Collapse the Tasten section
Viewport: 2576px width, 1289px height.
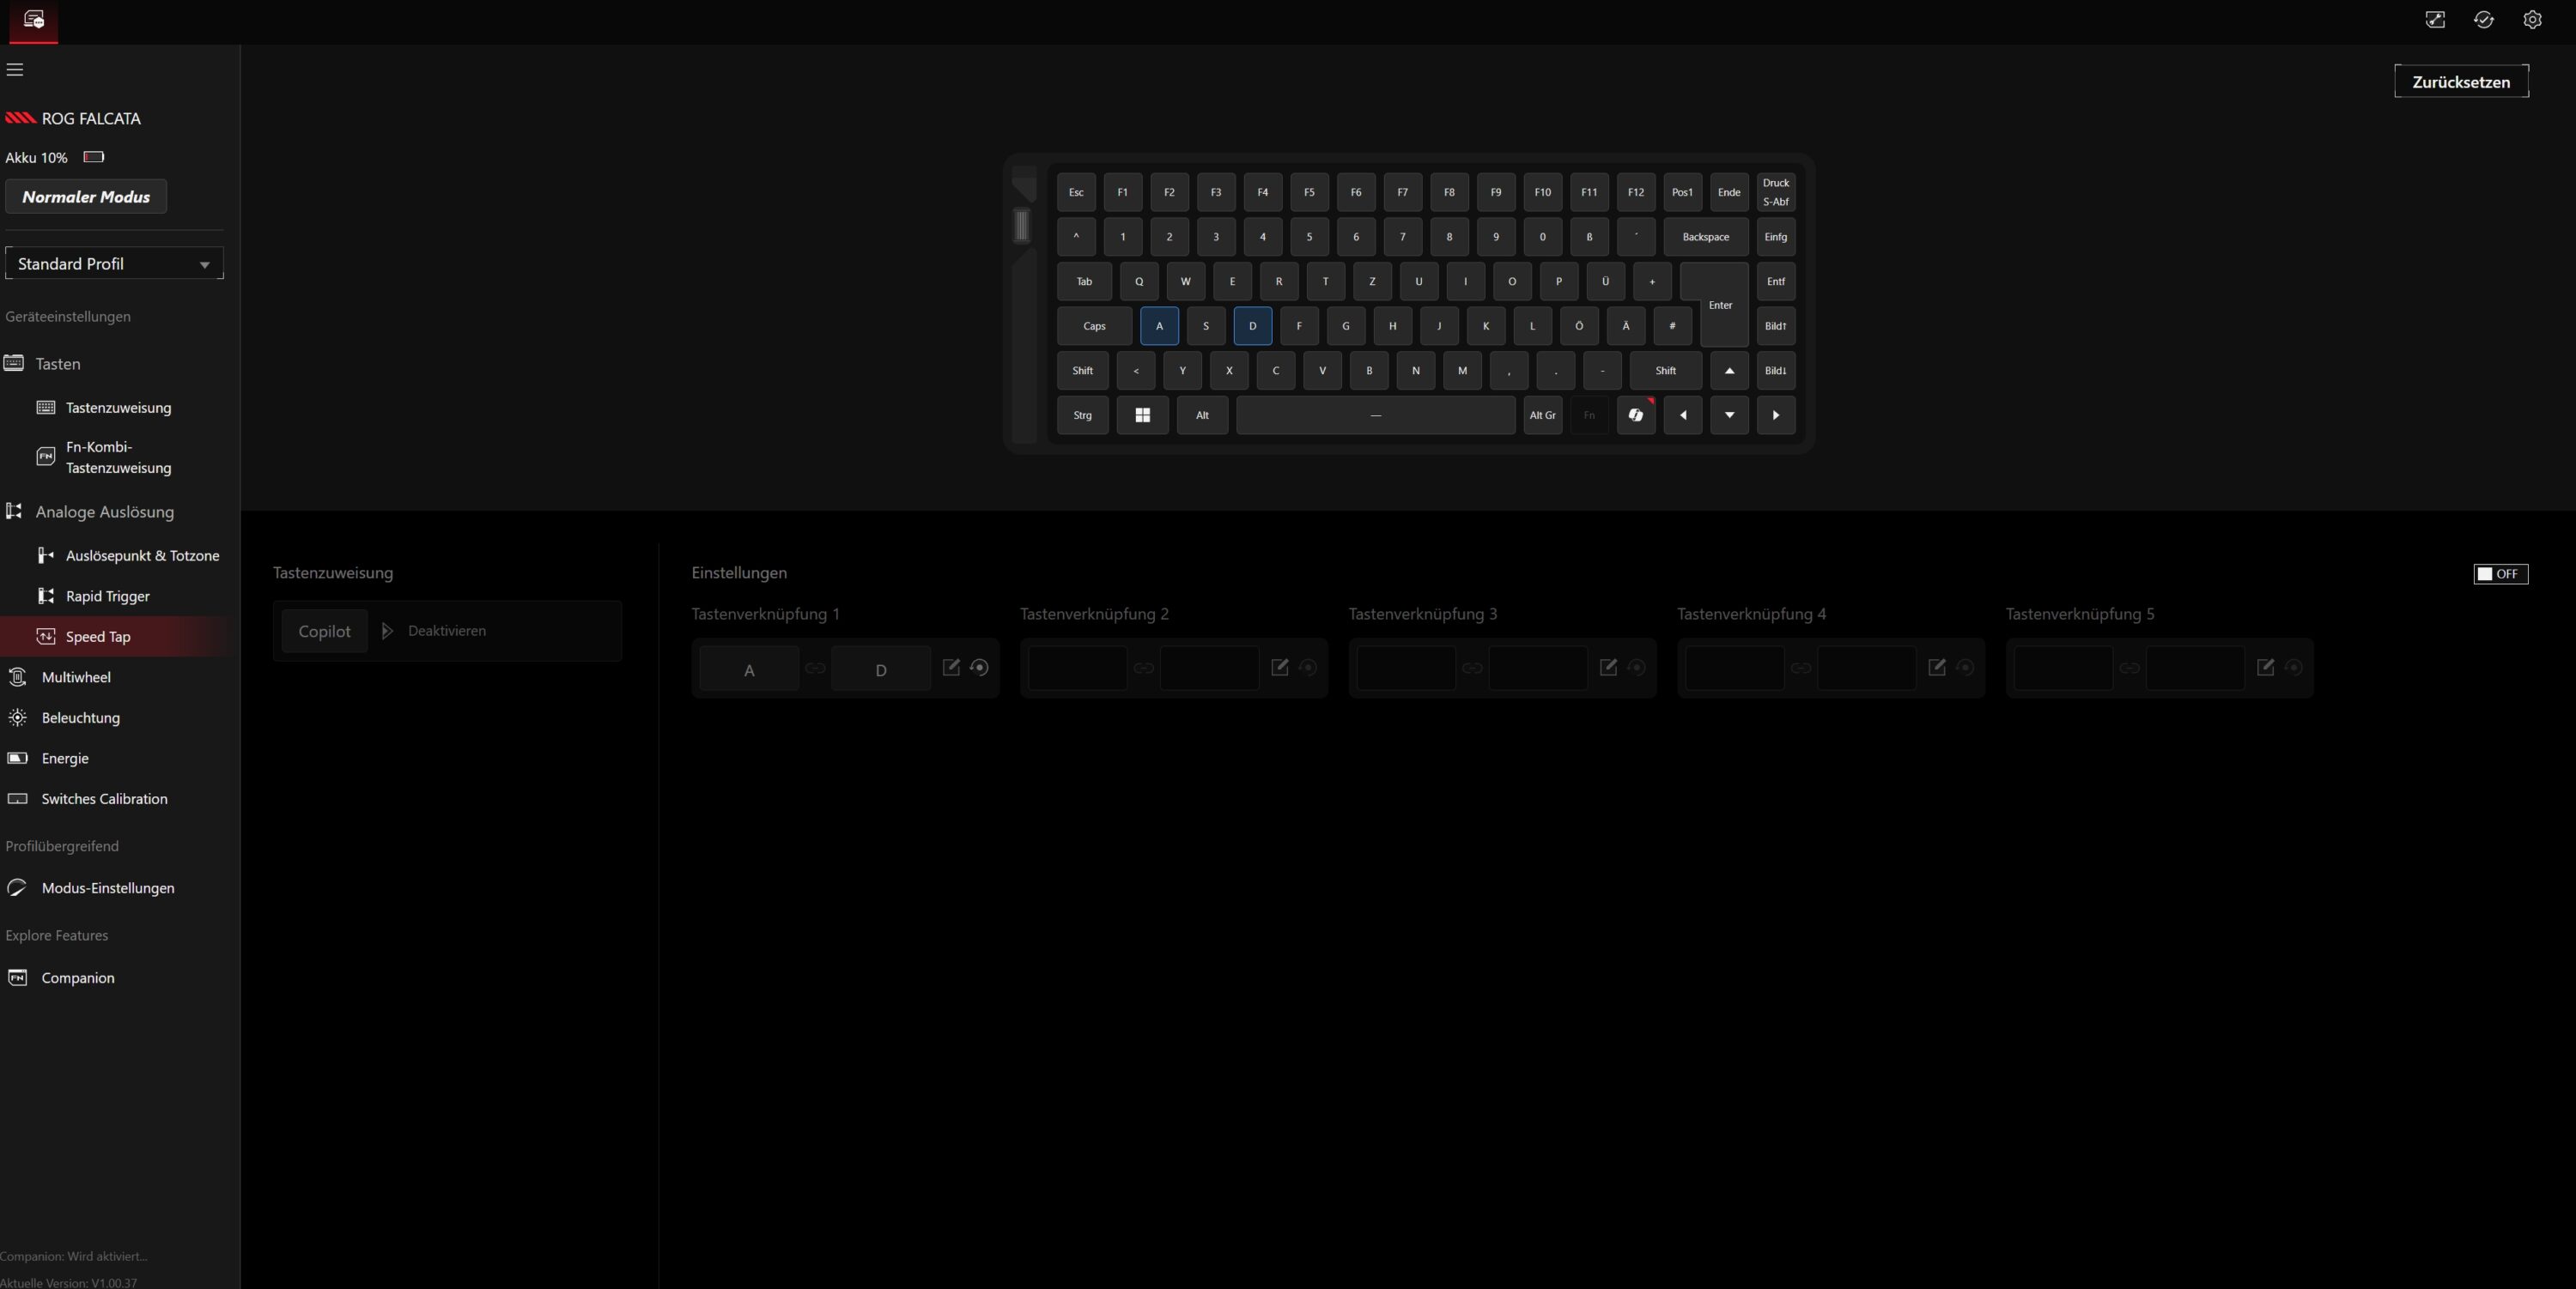(58, 364)
